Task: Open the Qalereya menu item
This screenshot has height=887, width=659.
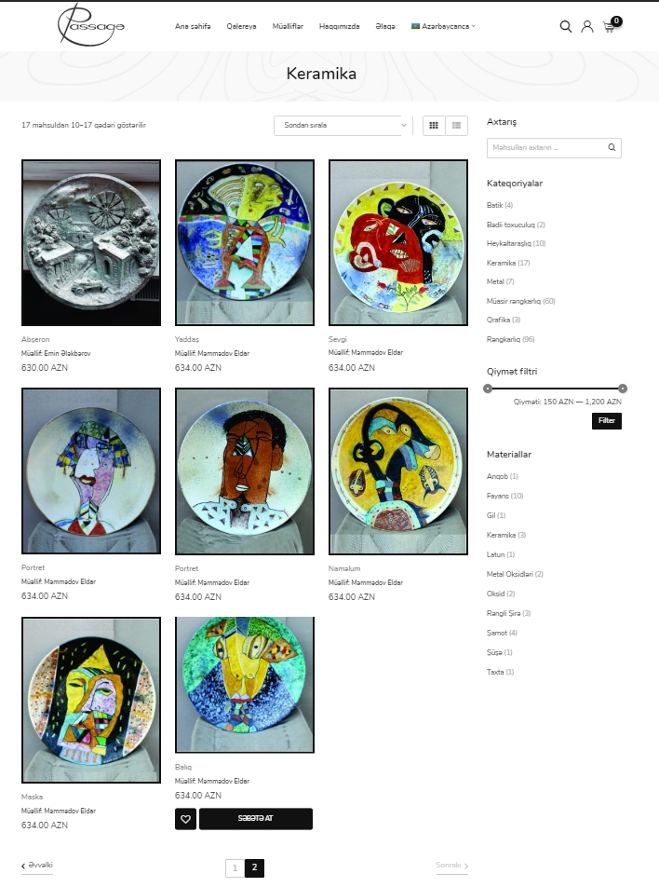Action: point(241,27)
